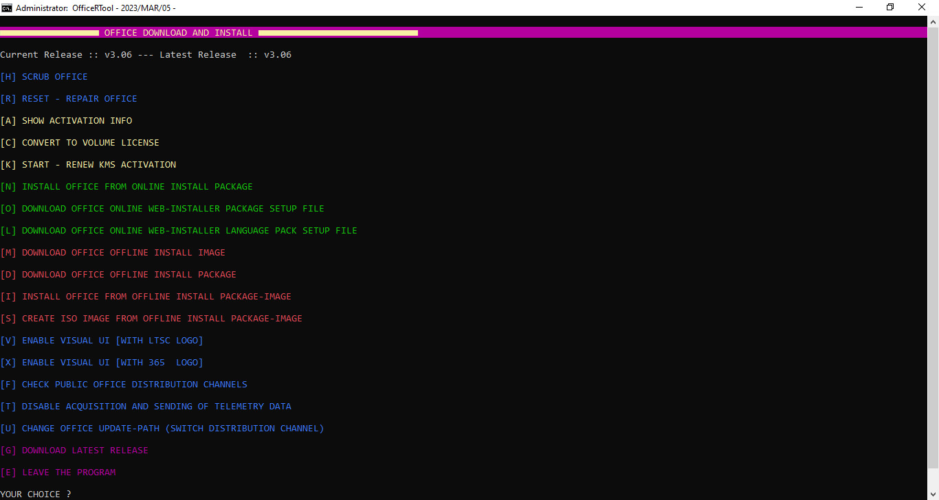Click [T] DISABLE ACQUISITION OF TELEMETRY DATA line

(146, 407)
